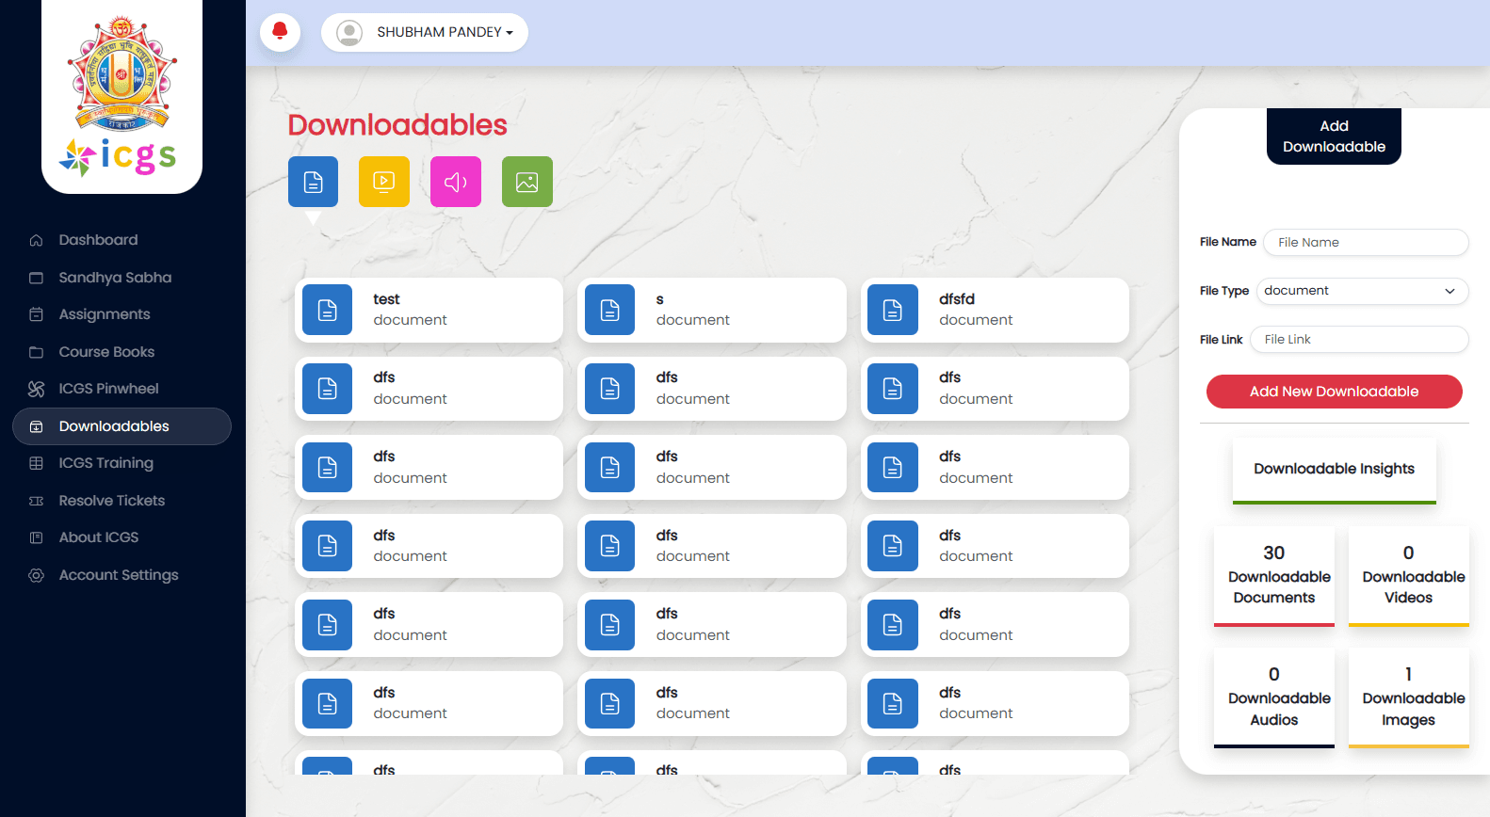
Task: Open the Downloadable Images insight card
Action: [x=1408, y=697]
